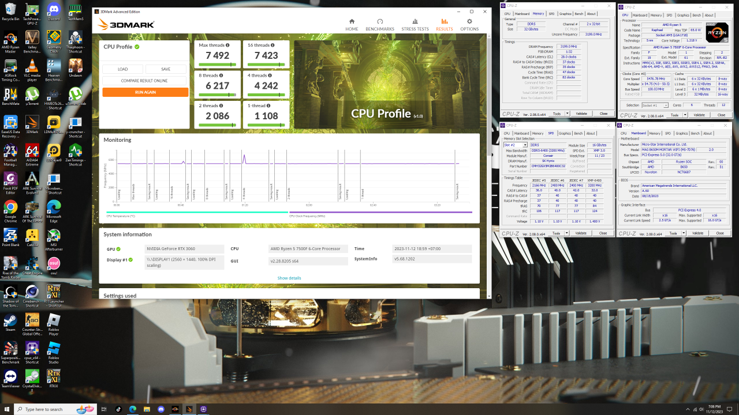Switch to the Memory tab in CPU-Z CPU window
Image resolution: width=739 pixels, height=415 pixels.
[x=657, y=16]
